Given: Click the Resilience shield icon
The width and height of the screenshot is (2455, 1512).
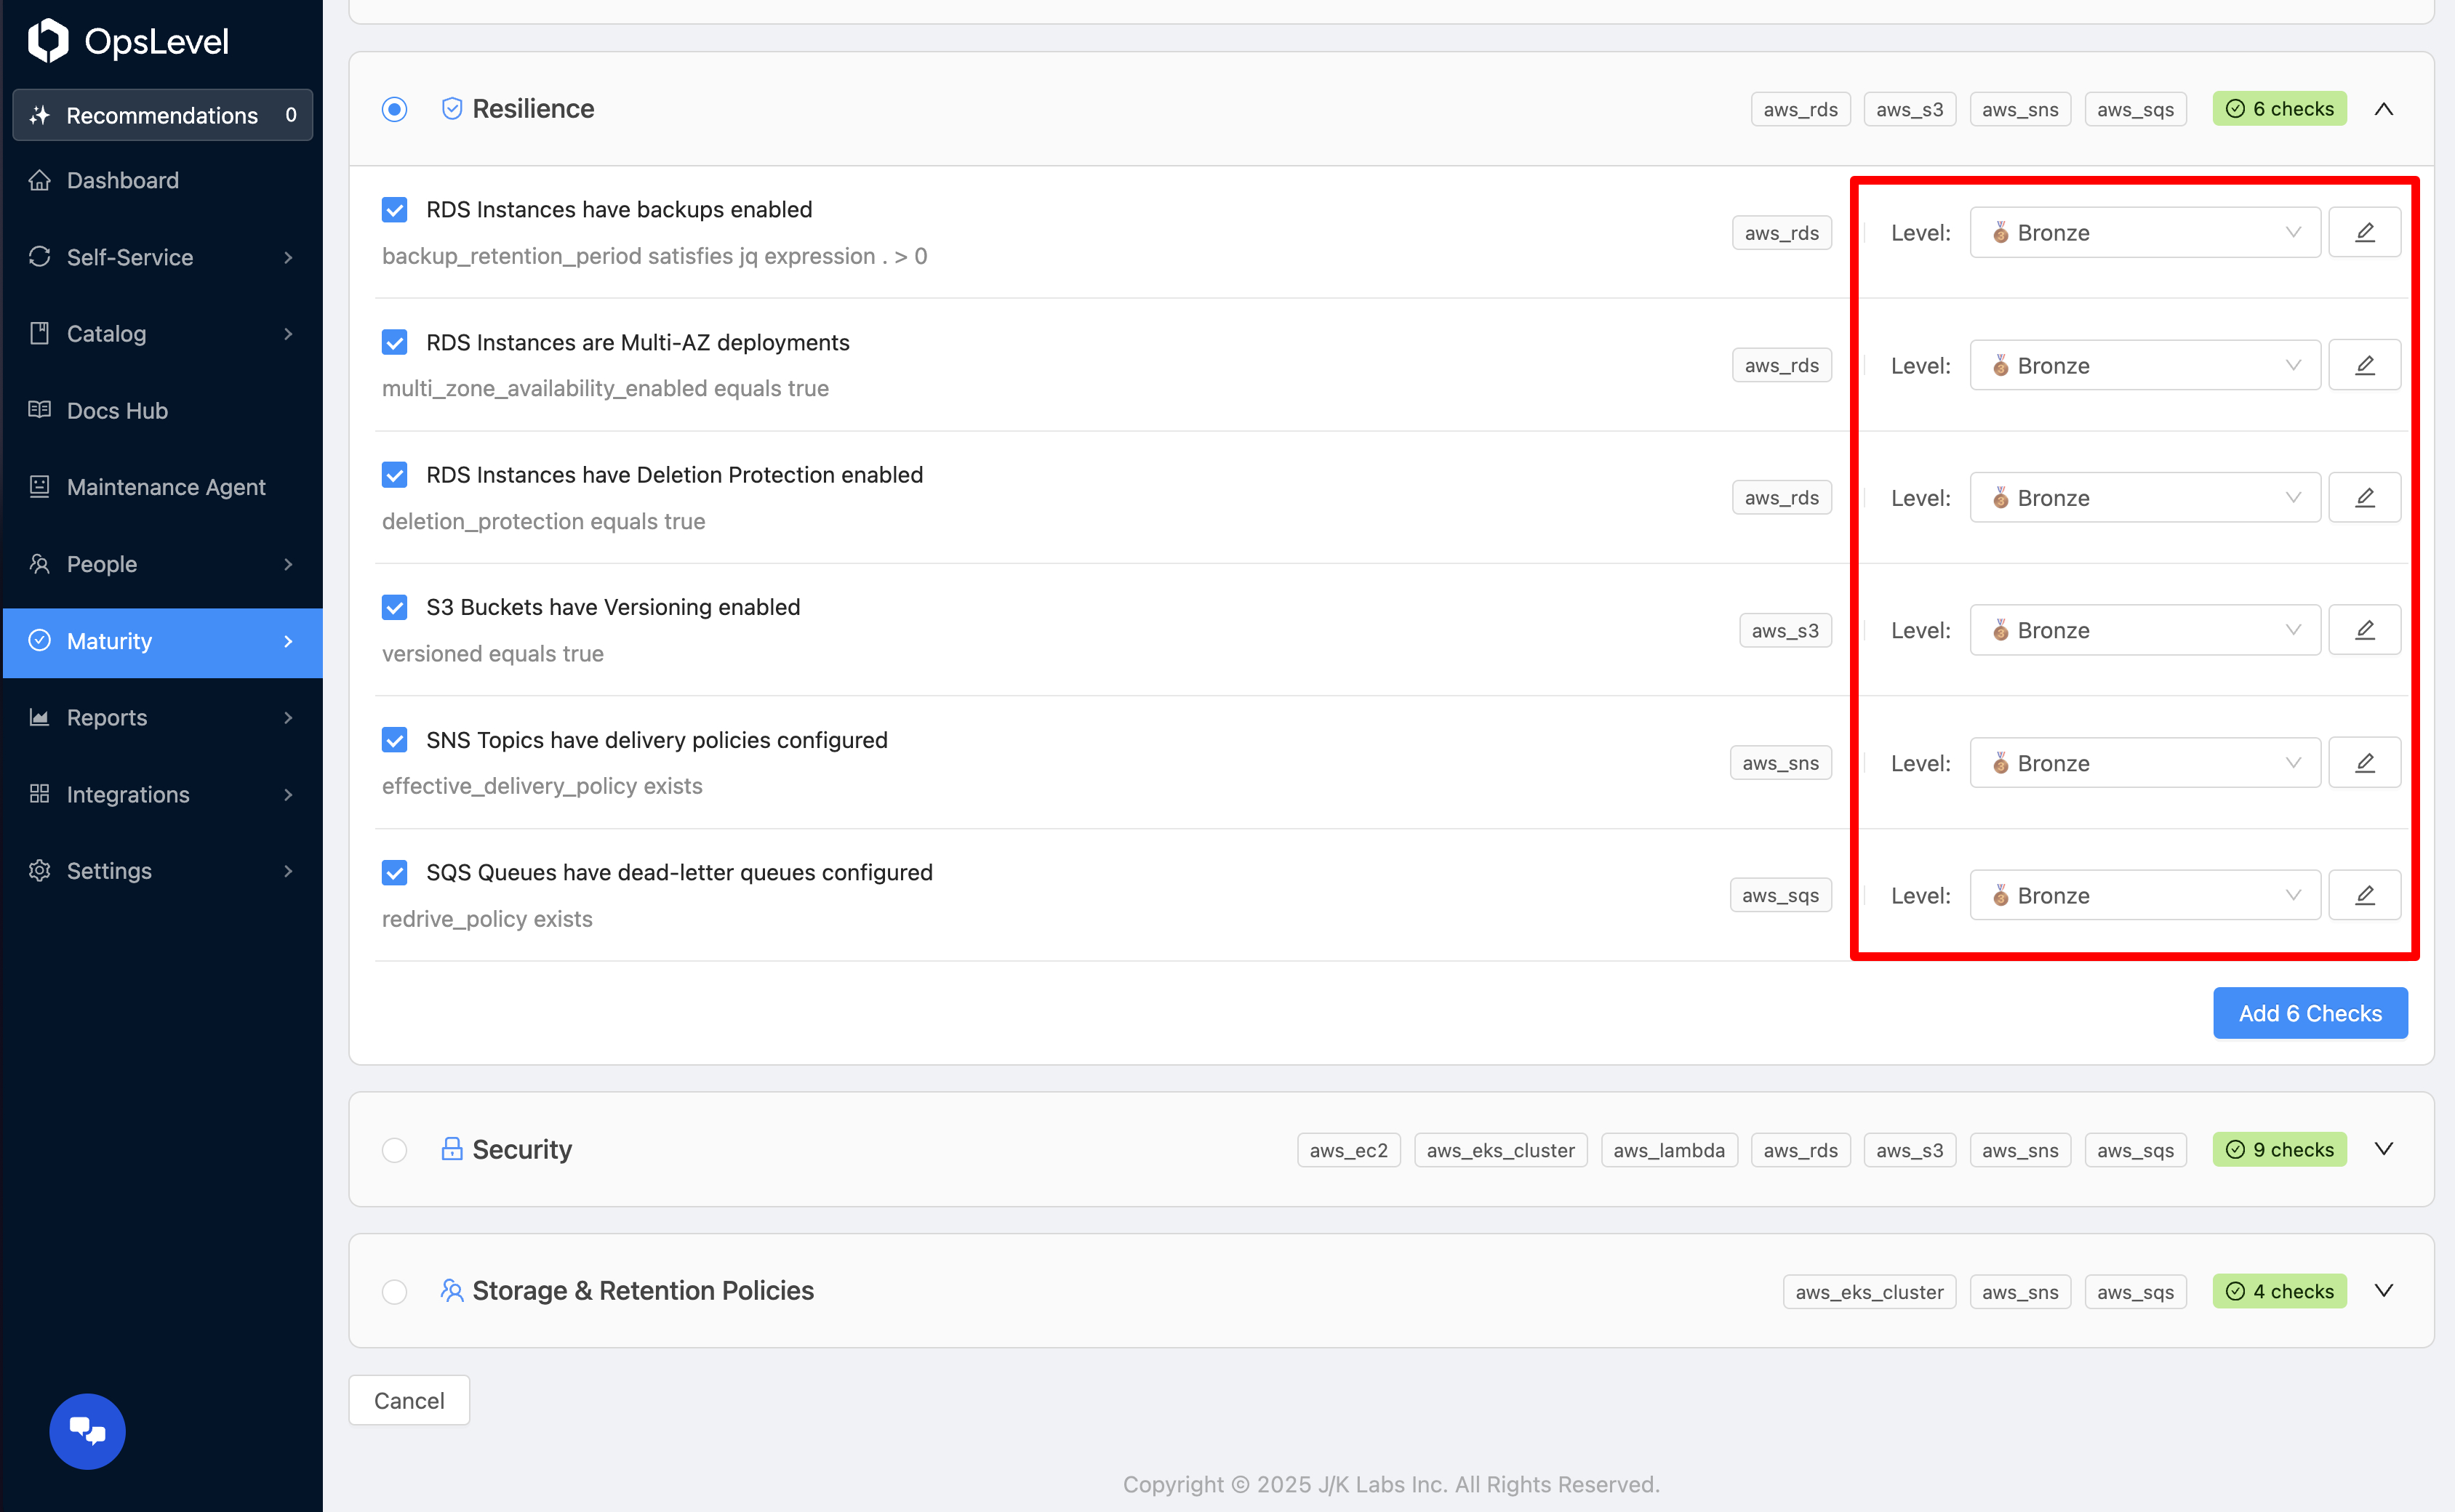Looking at the screenshot, I should click(x=452, y=108).
